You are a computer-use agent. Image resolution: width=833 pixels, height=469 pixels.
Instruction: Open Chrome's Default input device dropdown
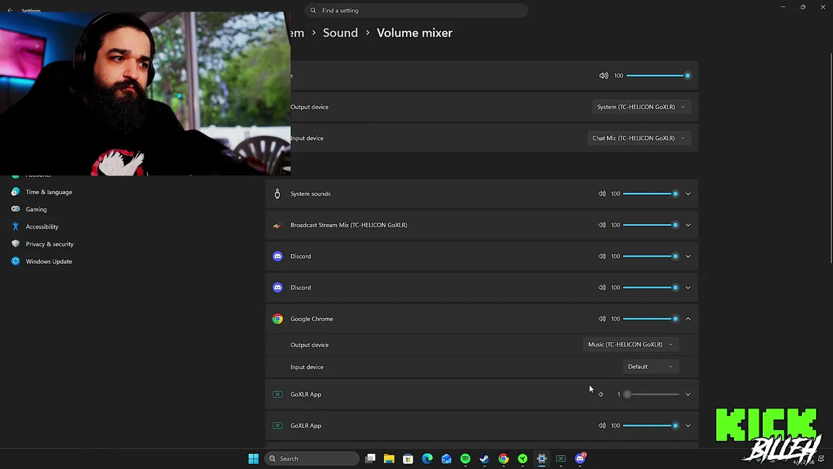click(650, 367)
